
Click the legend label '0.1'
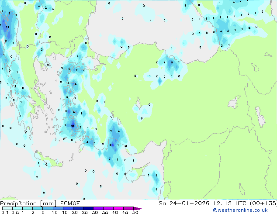pos(5,212)
